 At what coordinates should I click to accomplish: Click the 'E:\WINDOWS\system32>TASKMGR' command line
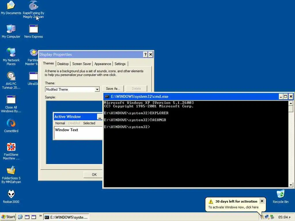click(135, 120)
